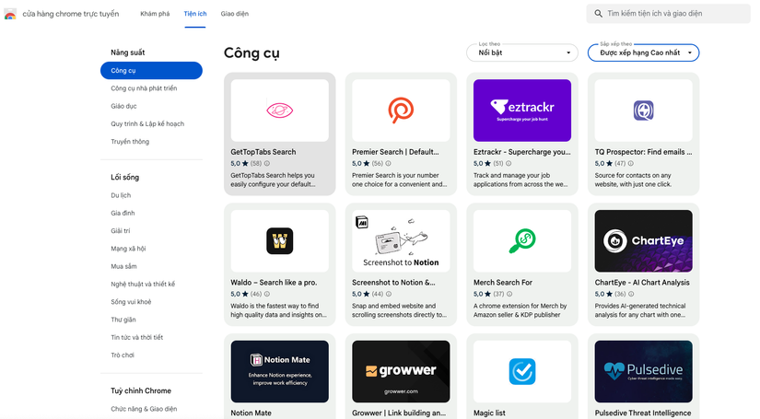The height and width of the screenshot is (419, 760).
Task: Open GetTopTabs Search pink eye icon
Action: pos(280,111)
